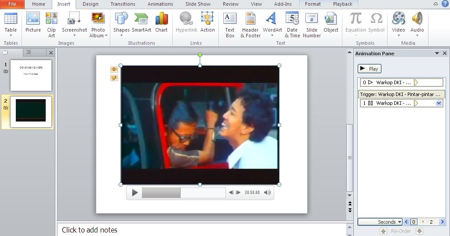Move animation later with Re-Order down
450x236 pixels.
coord(419,231)
